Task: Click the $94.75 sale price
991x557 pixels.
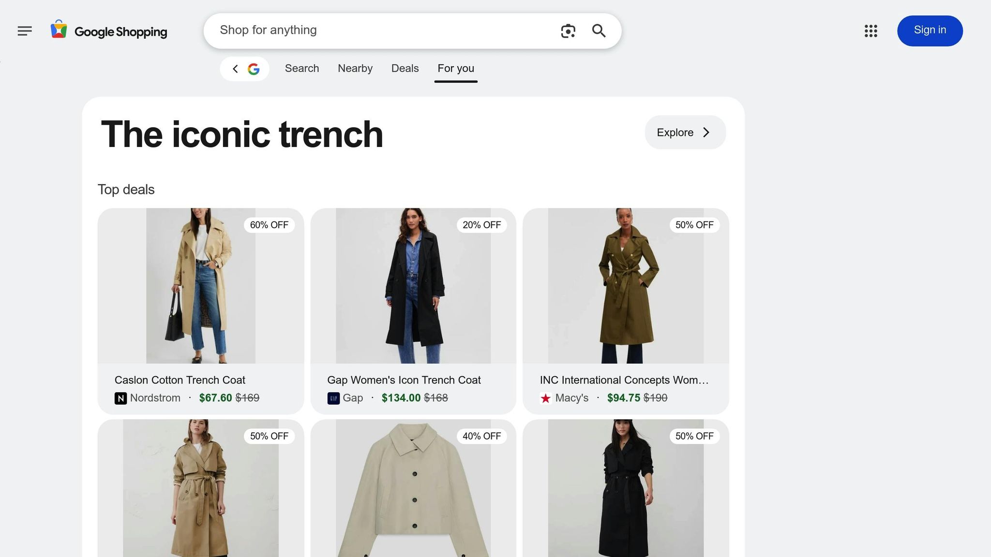Action: point(624,398)
